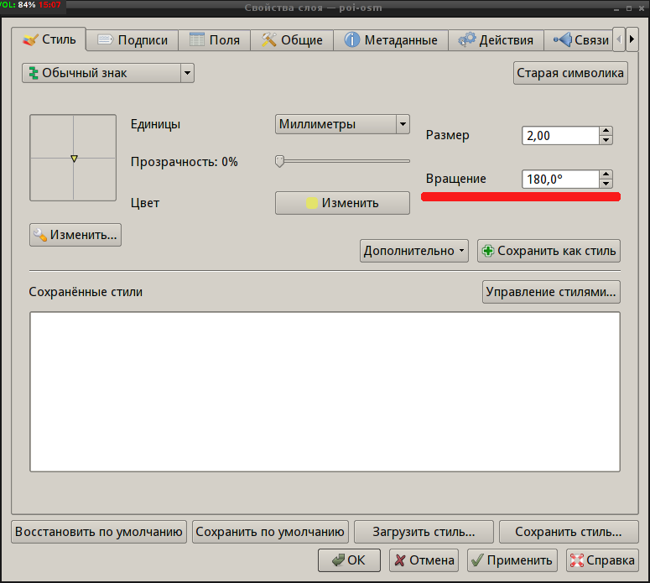Click the tab strip left arrow

click(x=619, y=39)
